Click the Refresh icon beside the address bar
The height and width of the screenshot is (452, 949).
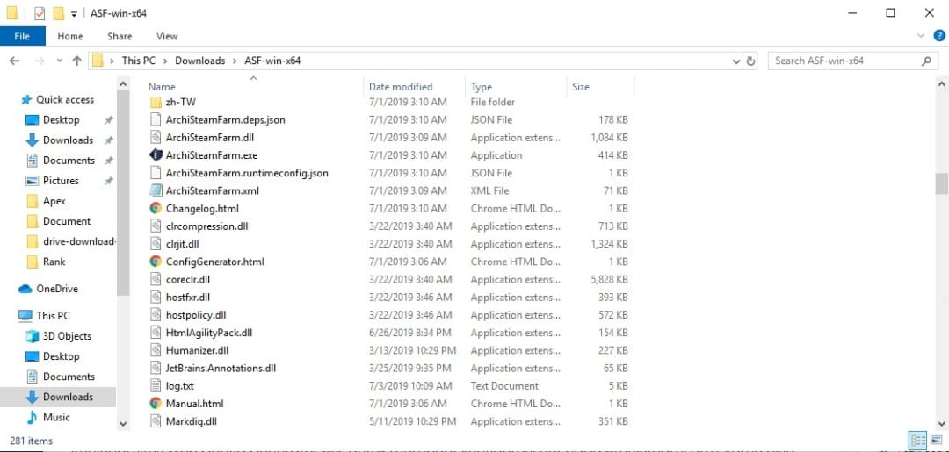(751, 61)
